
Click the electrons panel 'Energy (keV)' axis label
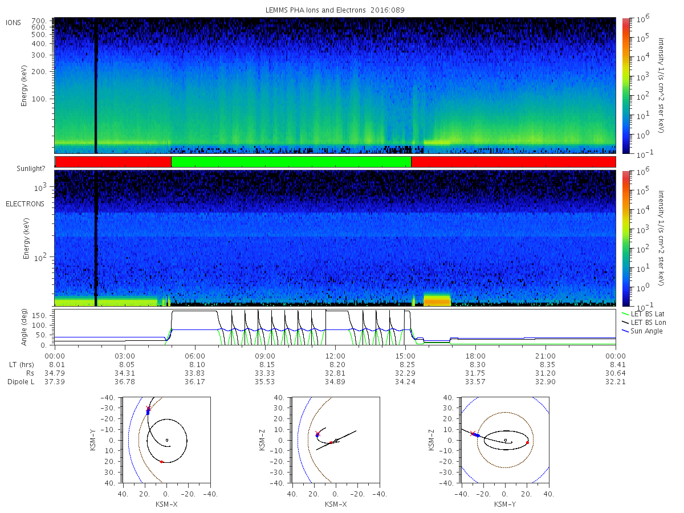click(27, 238)
